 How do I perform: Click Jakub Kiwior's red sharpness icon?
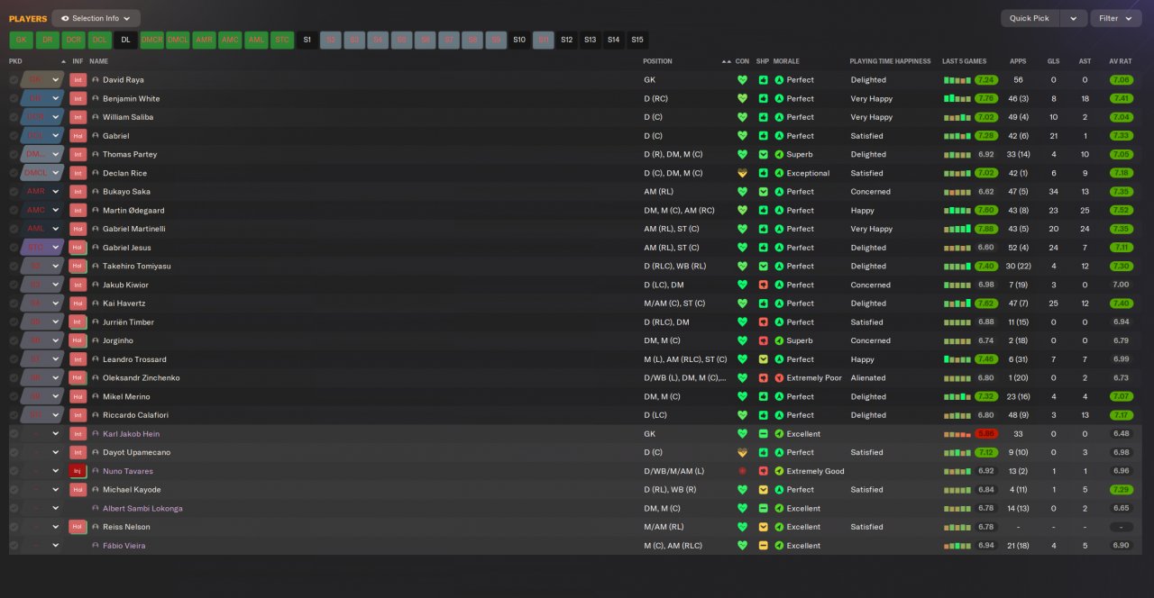763,285
